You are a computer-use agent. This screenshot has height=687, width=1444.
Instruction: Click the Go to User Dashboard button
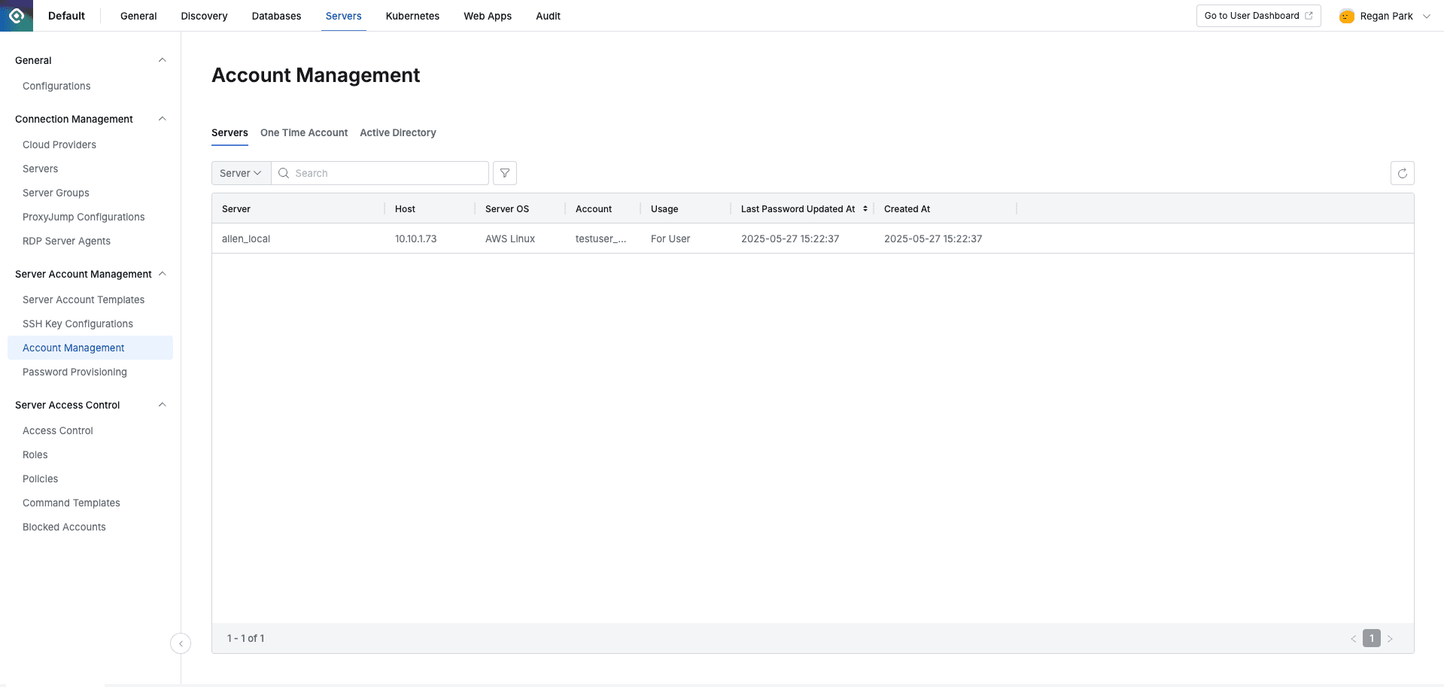[1251, 15]
